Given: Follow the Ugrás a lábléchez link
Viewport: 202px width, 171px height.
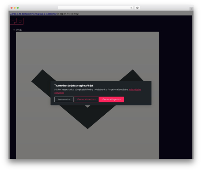Looking at the screenshot, I should tap(46, 14).
